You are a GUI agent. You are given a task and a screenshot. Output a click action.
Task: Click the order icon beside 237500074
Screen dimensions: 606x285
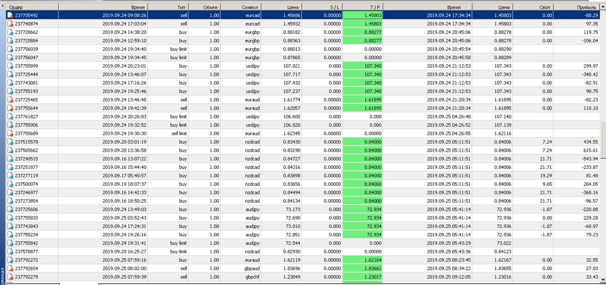10,184
